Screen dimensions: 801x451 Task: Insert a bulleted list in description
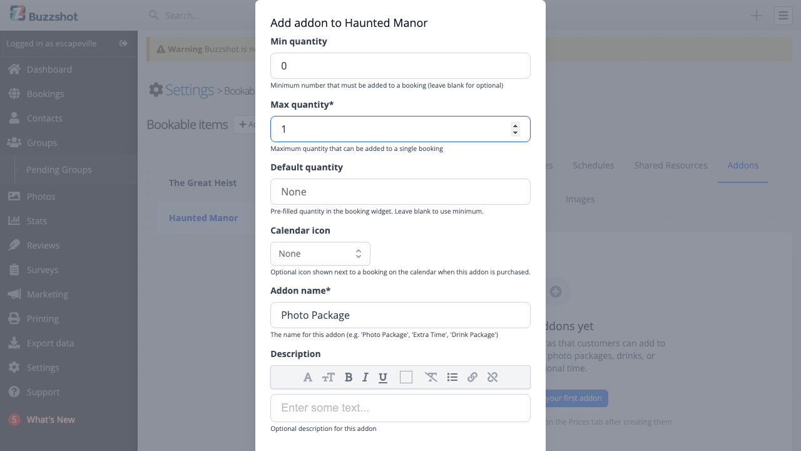point(452,377)
